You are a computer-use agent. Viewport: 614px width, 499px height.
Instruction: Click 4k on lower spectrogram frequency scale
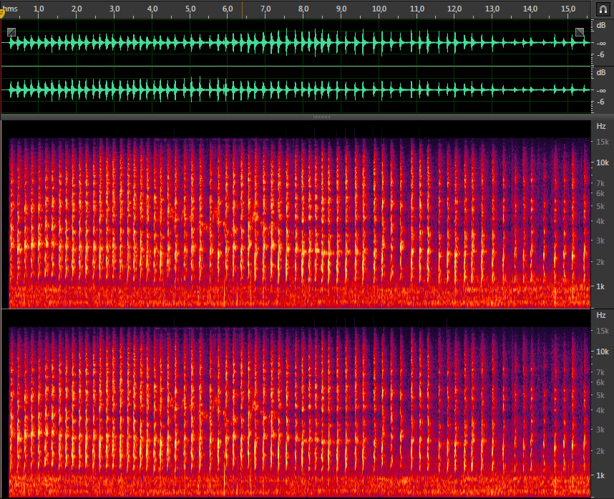(x=600, y=410)
